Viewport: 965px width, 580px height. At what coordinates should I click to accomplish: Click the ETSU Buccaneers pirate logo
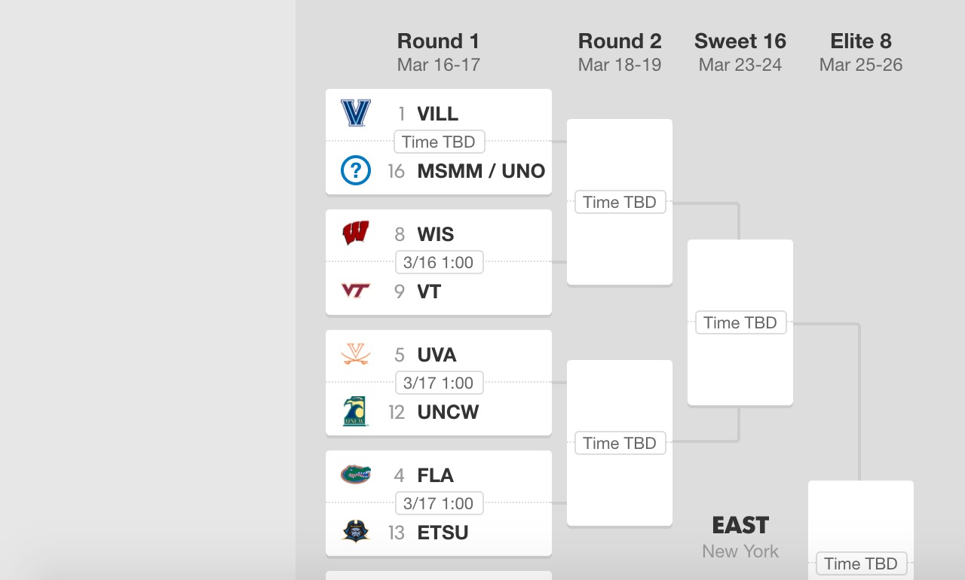tap(356, 532)
